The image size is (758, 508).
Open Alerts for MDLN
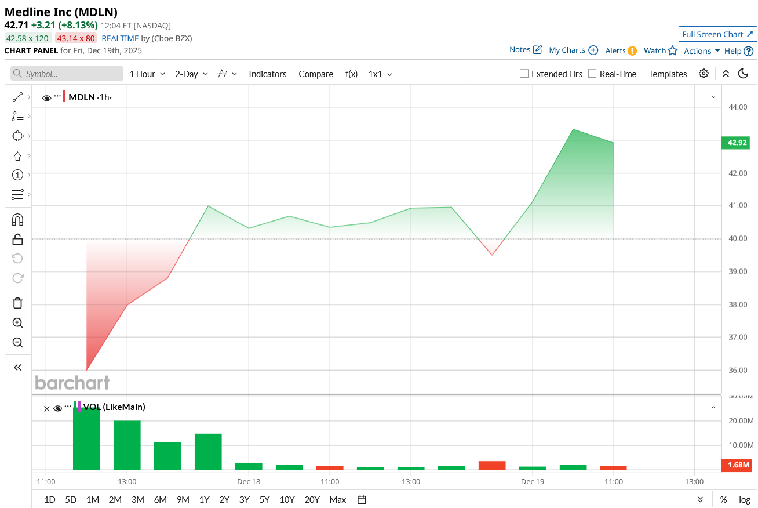point(621,50)
